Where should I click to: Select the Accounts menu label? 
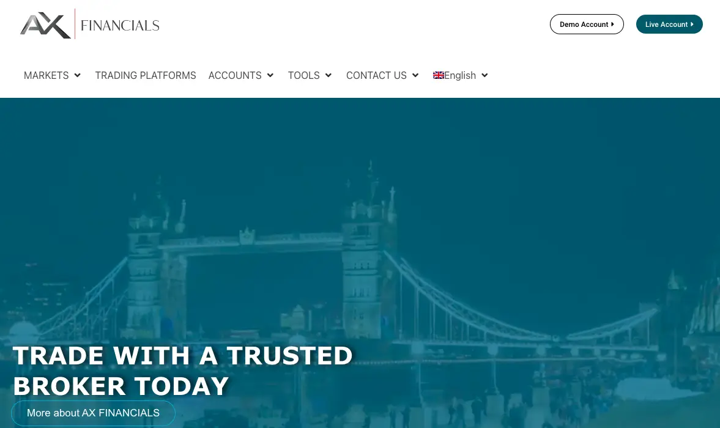[x=235, y=75]
